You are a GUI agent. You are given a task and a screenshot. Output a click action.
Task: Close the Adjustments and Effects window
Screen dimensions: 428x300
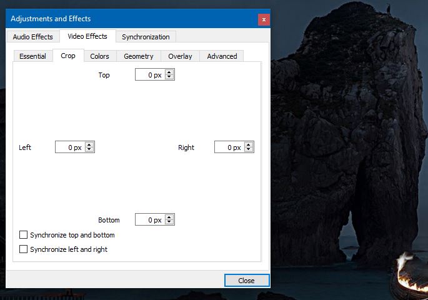click(264, 19)
